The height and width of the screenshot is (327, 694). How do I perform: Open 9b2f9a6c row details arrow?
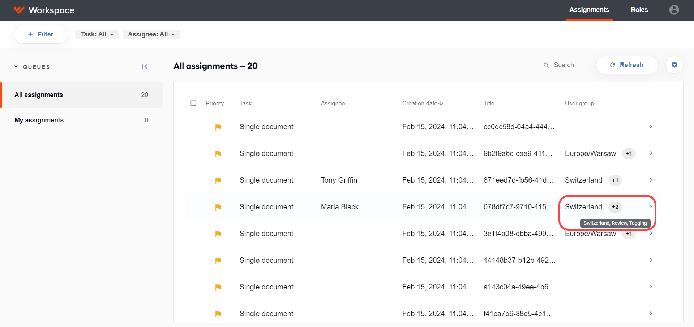tap(651, 153)
